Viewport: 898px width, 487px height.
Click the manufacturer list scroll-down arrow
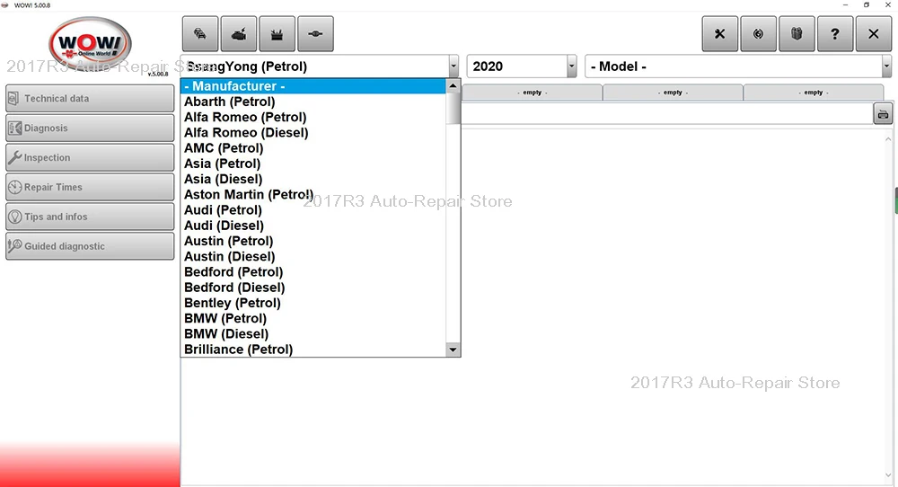(453, 350)
